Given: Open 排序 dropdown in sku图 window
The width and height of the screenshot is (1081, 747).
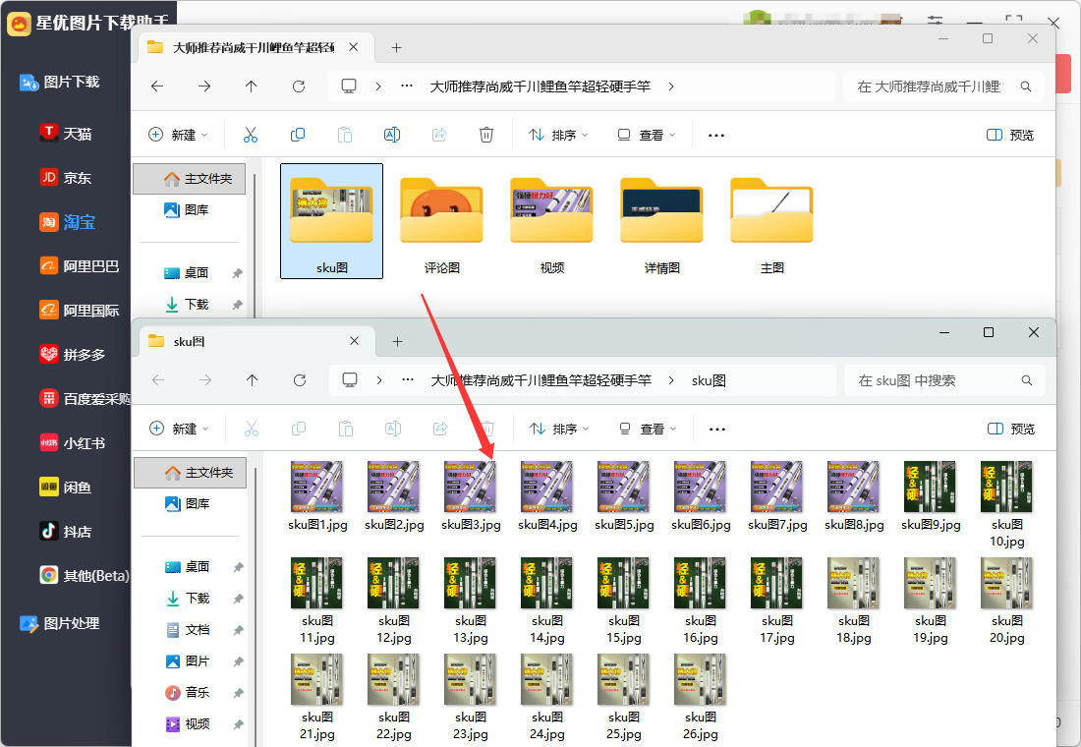Looking at the screenshot, I should (x=559, y=429).
